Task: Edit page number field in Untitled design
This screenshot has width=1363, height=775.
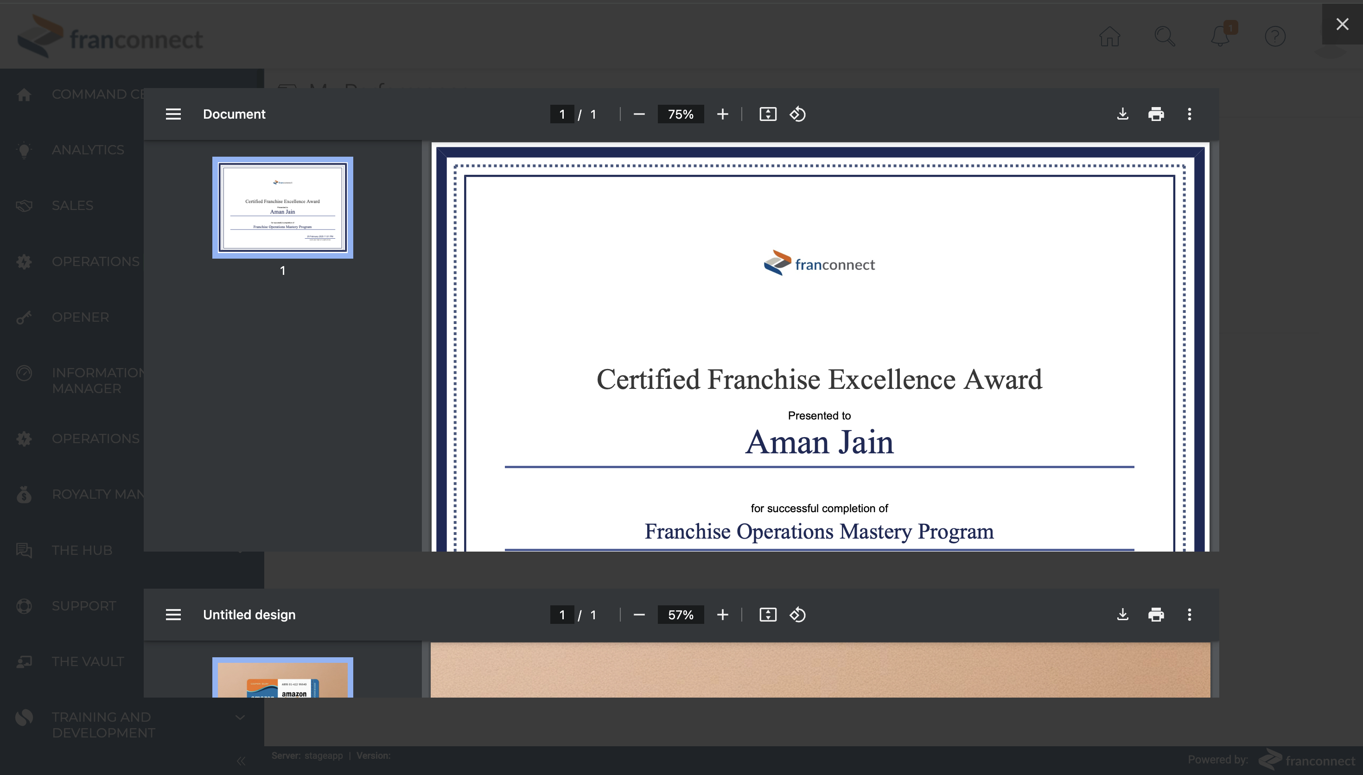Action: 562,615
